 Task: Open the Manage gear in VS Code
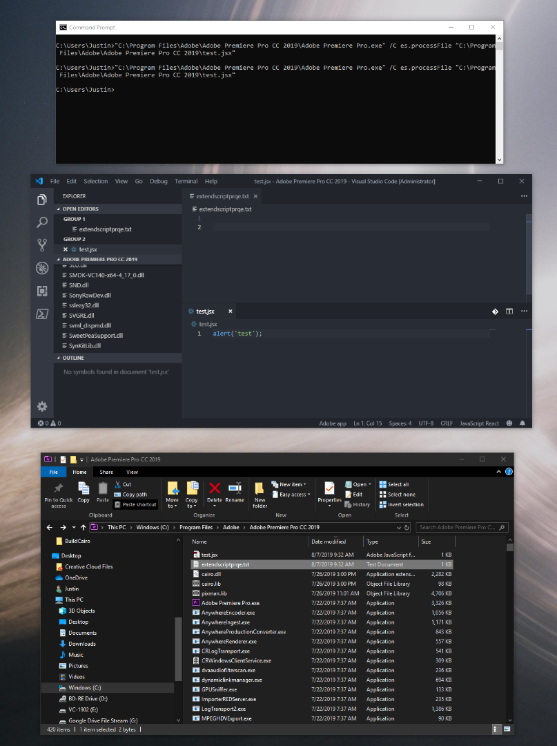click(x=42, y=406)
